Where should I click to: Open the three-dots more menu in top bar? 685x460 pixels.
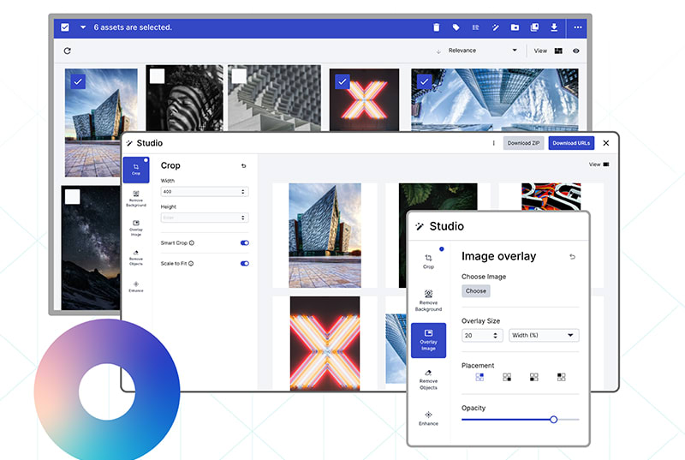(578, 27)
